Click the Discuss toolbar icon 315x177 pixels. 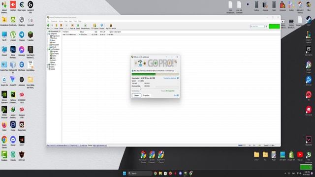click(x=102, y=26)
